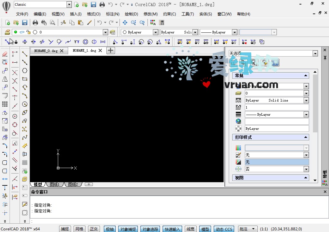The image size is (329, 232).
Task: Open the 绘制(D) menu
Action: click(131, 14)
